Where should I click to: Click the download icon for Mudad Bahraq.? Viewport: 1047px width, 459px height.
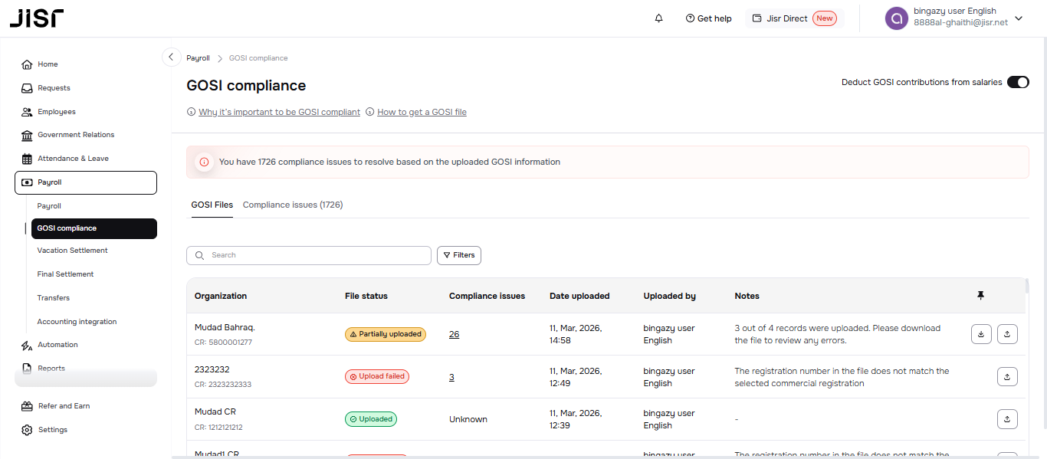[981, 334]
